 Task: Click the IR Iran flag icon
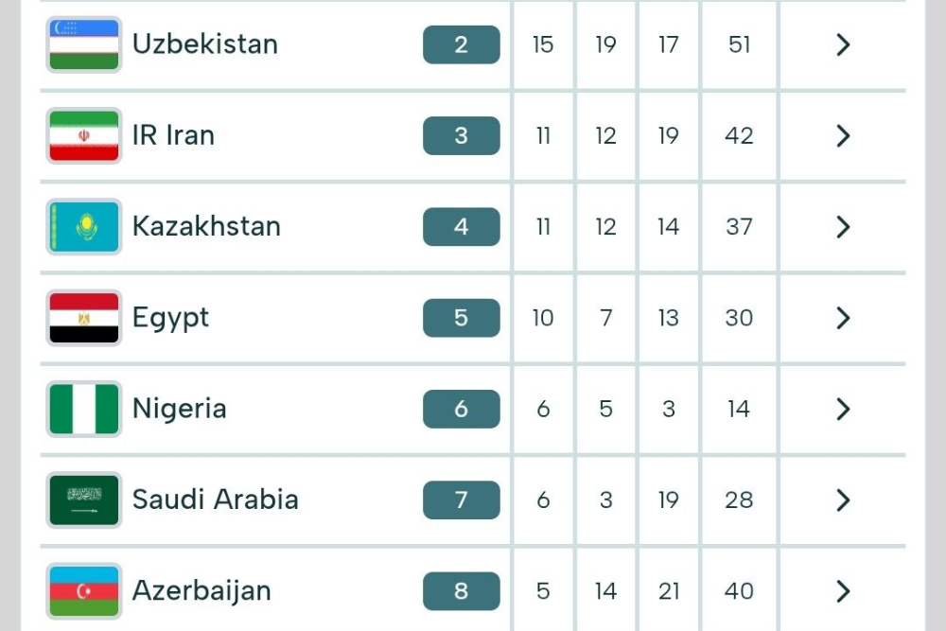[84, 136]
